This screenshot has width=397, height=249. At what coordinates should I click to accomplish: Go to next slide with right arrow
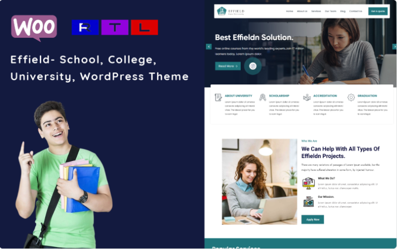click(394, 47)
